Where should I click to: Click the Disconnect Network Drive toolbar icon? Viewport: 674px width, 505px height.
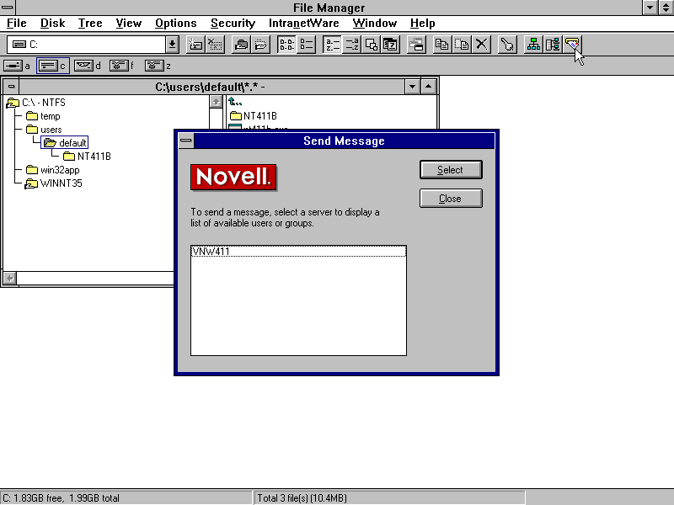click(215, 45)
